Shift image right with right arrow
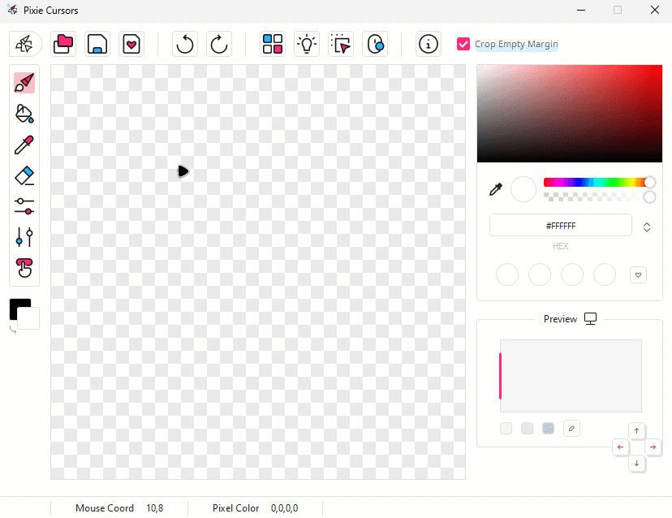The width and height of the screenshot is (672, 518). 653,447
